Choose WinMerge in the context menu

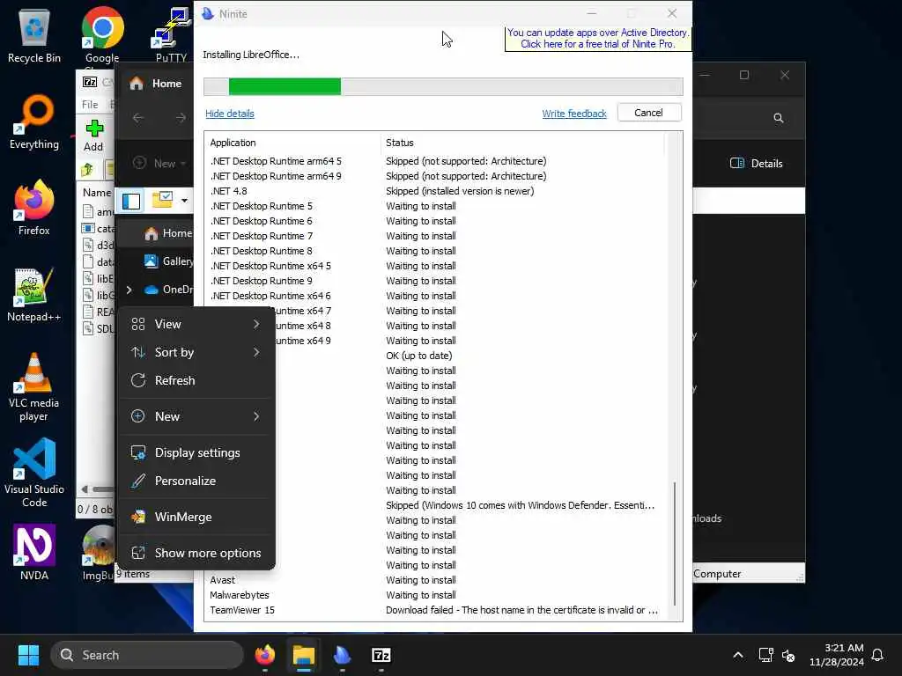(196, 517)
